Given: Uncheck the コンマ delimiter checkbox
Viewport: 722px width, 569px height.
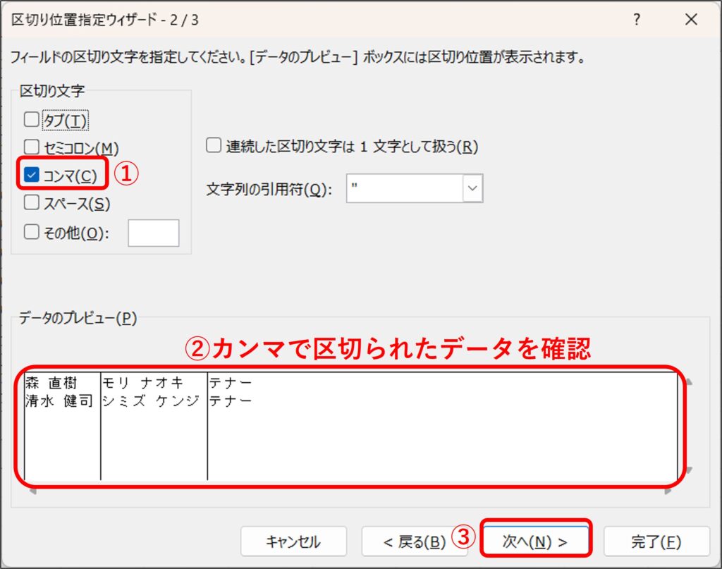Looking at the screenshot, I should [x=32, y=176].
